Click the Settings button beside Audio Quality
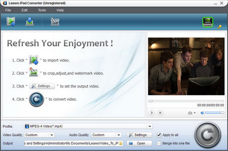Viewport: 228px width, 151px height. pyautogui.click(x=139, y=135)
